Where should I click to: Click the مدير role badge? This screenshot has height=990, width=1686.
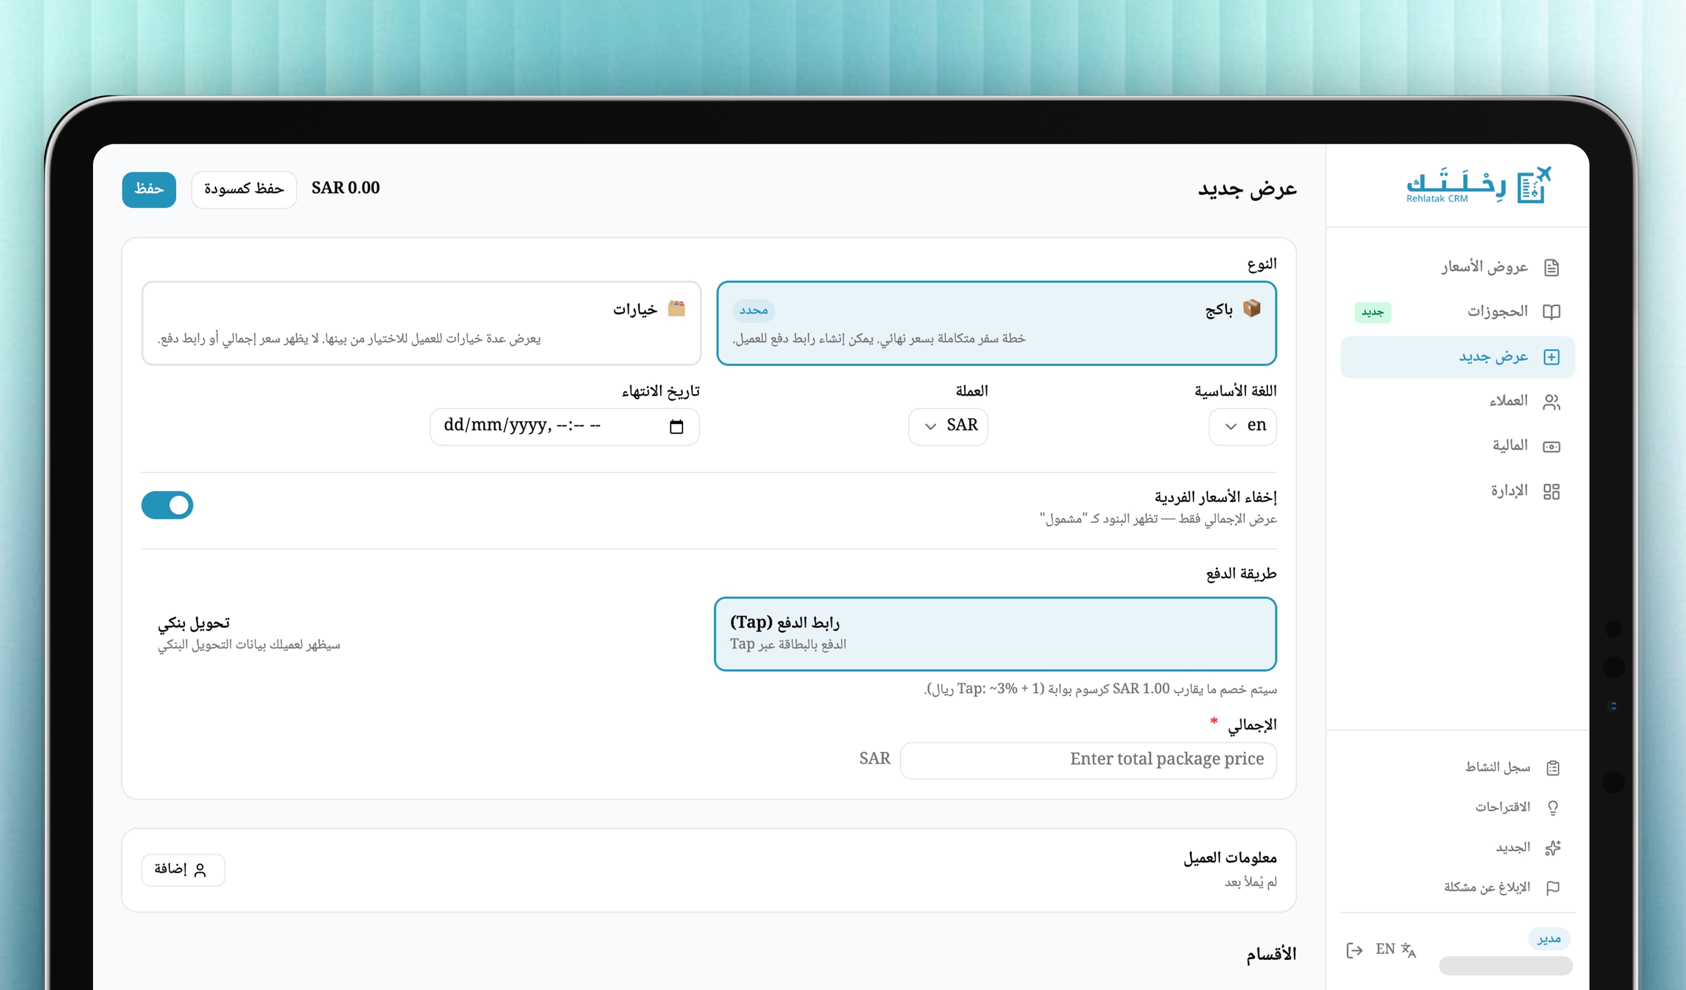(1549, 939)
